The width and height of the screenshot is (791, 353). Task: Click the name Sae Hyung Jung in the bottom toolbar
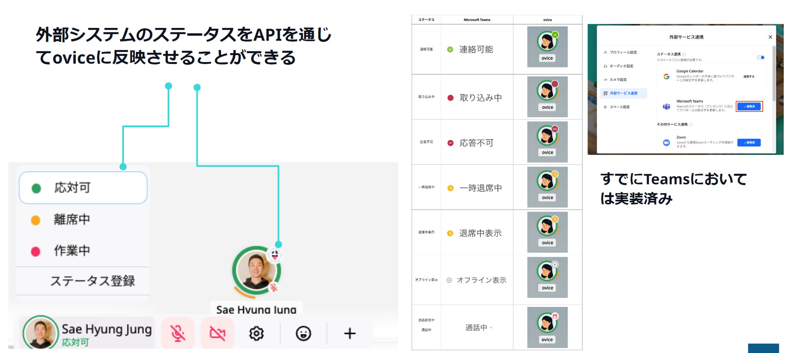(x=107, y=329)
